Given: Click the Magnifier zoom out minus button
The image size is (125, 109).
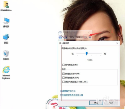Looking at the screenshot, I should tap(60, 37).
